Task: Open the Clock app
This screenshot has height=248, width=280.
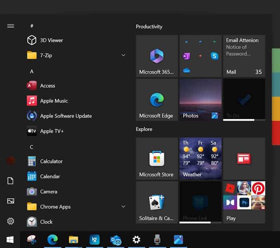Action: click(x=77, y=222)
